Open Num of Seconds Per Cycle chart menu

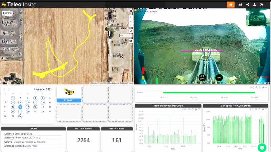(199, 109)
